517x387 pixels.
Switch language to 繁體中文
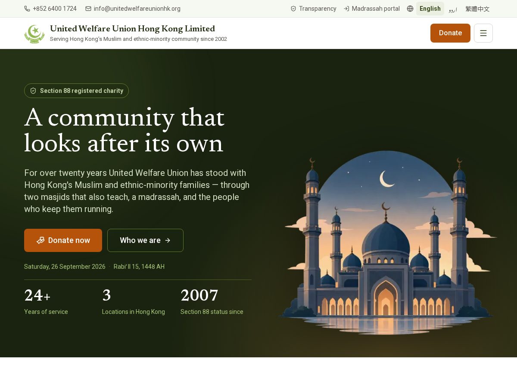pyautogui.click(x=477, y=9)
